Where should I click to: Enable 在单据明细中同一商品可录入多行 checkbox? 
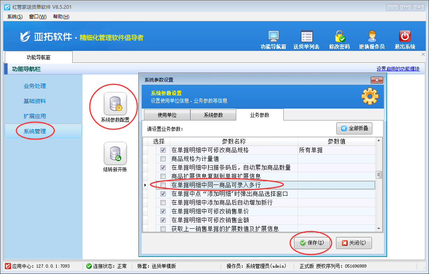coord(163,185)
